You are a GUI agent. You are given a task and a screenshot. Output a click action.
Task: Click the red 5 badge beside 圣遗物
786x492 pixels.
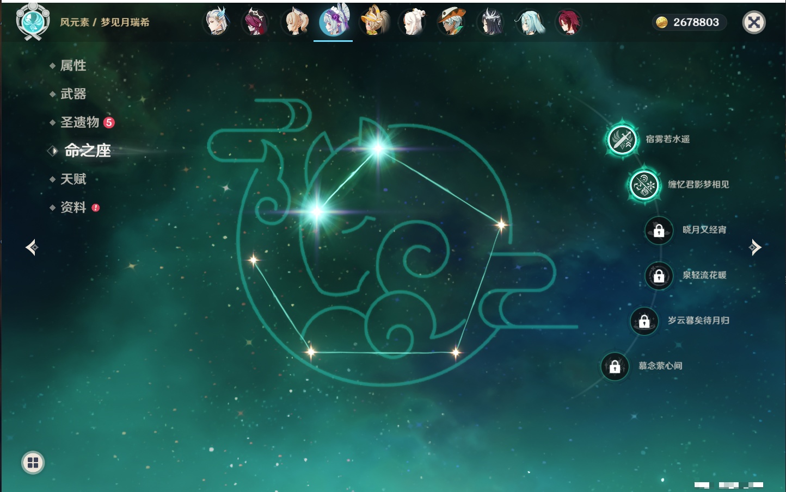pyautogui.click(x=109, y=122)
